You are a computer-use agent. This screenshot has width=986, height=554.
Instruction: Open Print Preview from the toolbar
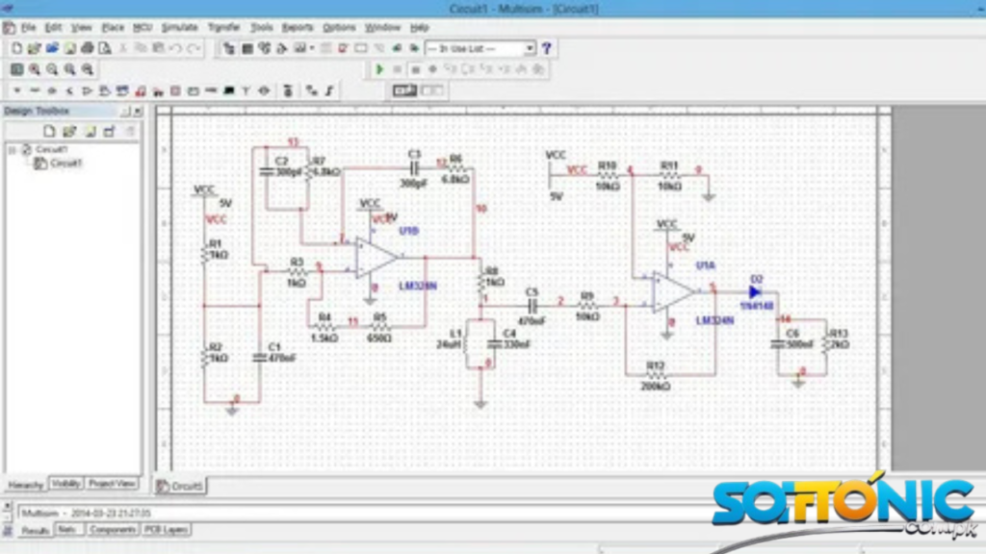[105, 48]
